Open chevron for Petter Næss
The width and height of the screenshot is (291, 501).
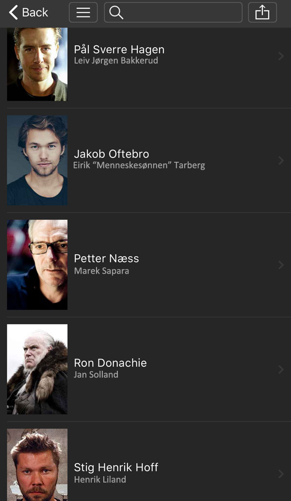[281, 265]
